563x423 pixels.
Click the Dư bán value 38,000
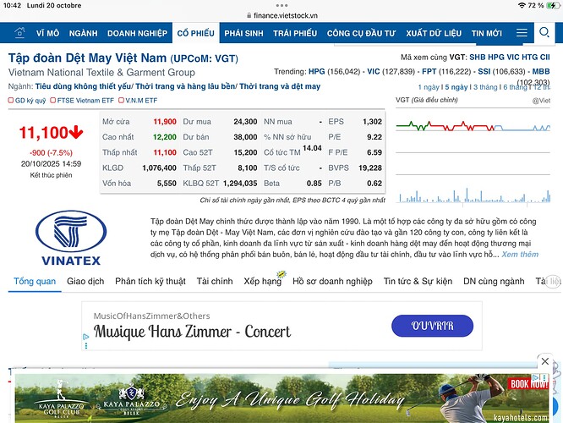245,137
